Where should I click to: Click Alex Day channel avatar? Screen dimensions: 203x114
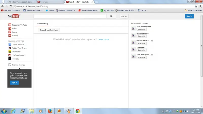coord(10,59)
